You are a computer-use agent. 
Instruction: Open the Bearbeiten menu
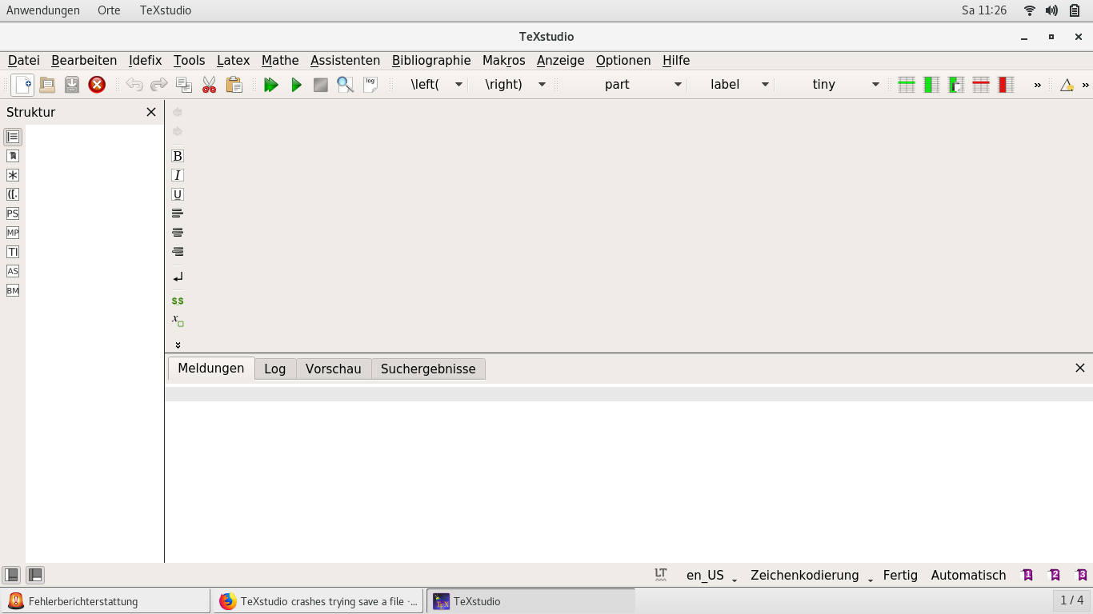pos(84,60)
